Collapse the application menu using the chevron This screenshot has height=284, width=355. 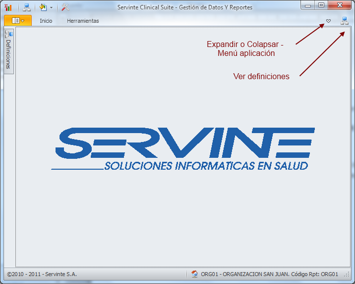[328, 21]
